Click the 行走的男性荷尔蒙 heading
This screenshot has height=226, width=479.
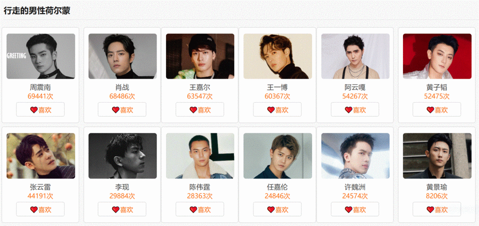[37, 10]
